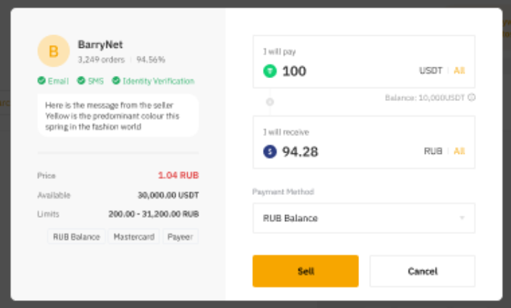Focus the I will pay amount field
Screen dimensions: 511x308
[344, 71]
